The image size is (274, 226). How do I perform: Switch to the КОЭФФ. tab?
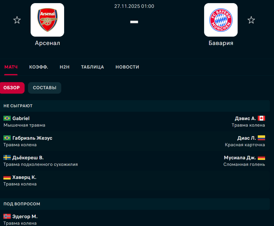pyautogui.click(x=39, y=67)
